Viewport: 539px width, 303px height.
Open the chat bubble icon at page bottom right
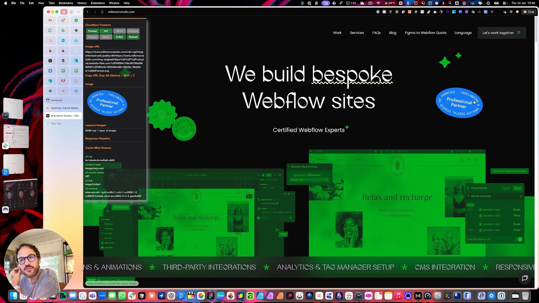click(x=525, y=278)
